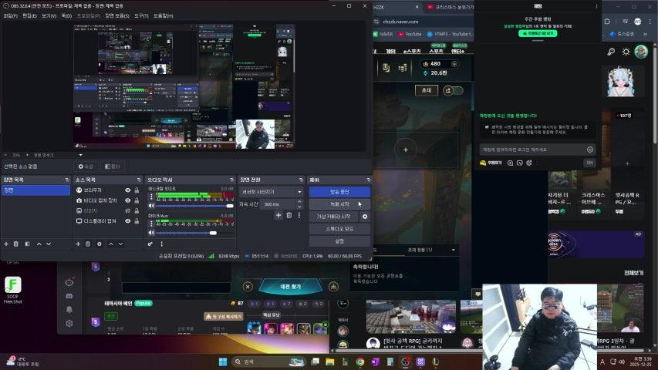Open notification bell in game client sidebar
This screenshot has height=370, width=658.
(69, 310)
